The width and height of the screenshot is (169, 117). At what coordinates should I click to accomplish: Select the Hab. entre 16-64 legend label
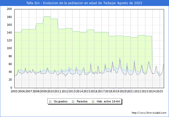[x=108, y=101]
